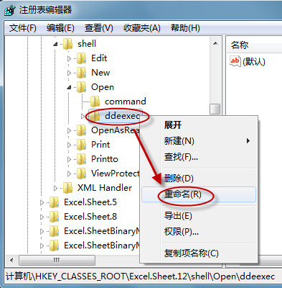Expand the OpenAsReadOnly key node
Viewport: 282px width, 288px height.
[69, 130]
